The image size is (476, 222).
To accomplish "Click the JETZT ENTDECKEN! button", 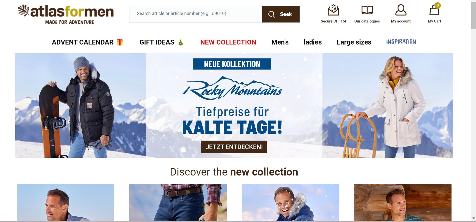I will [234, 147].
